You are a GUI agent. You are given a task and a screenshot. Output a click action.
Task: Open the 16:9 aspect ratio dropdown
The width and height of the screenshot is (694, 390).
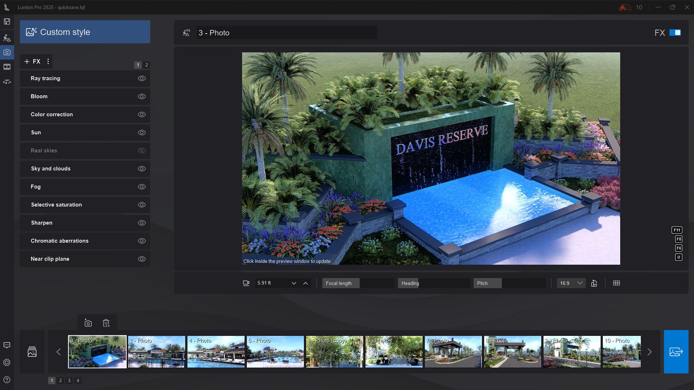(571, 283)
